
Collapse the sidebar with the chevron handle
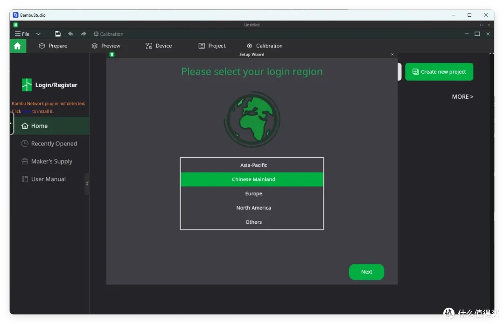[87, 184]
